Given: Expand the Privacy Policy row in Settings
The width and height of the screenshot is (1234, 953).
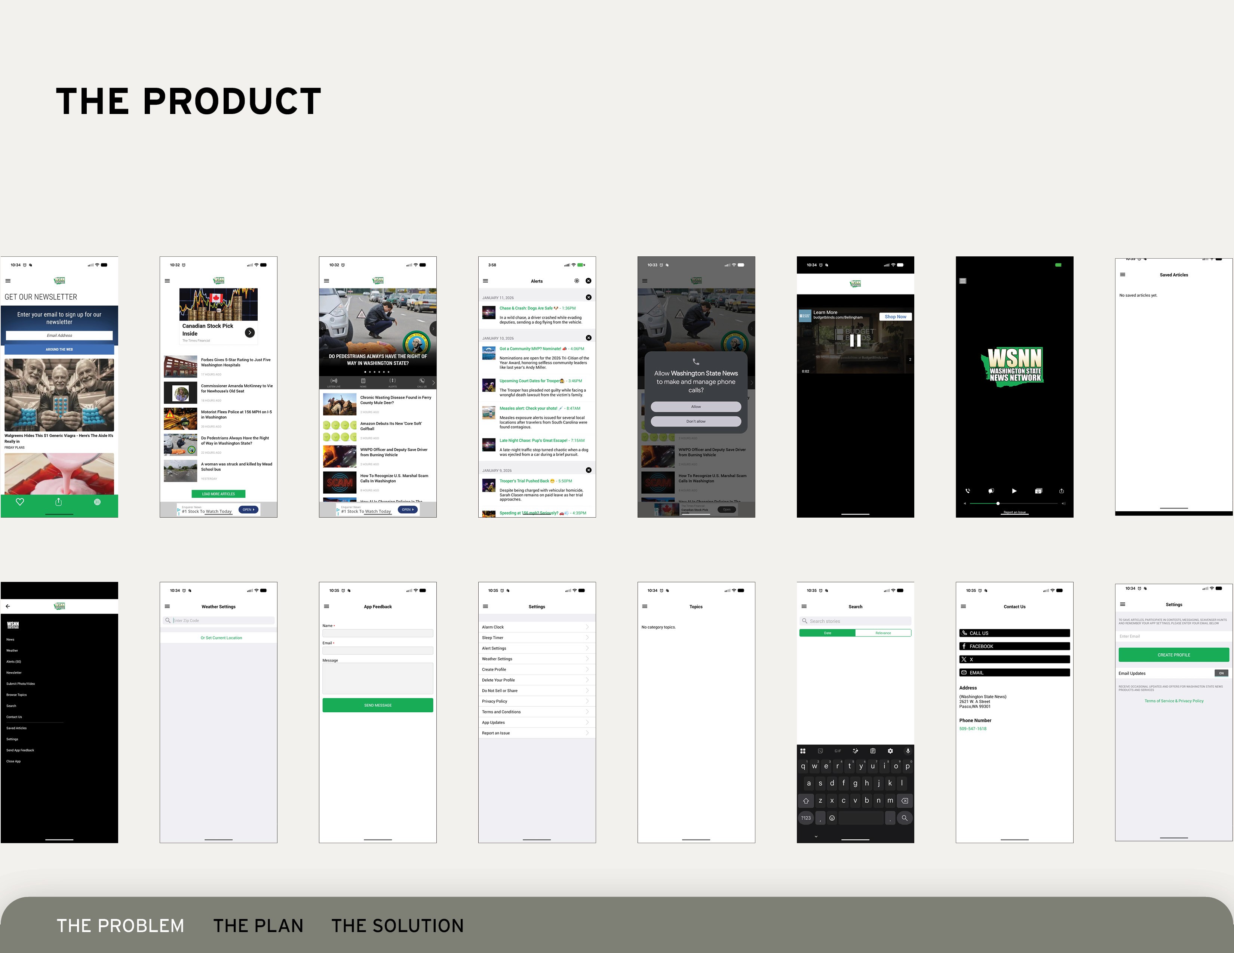Looking at the screenshot, I should coord(536,701).
